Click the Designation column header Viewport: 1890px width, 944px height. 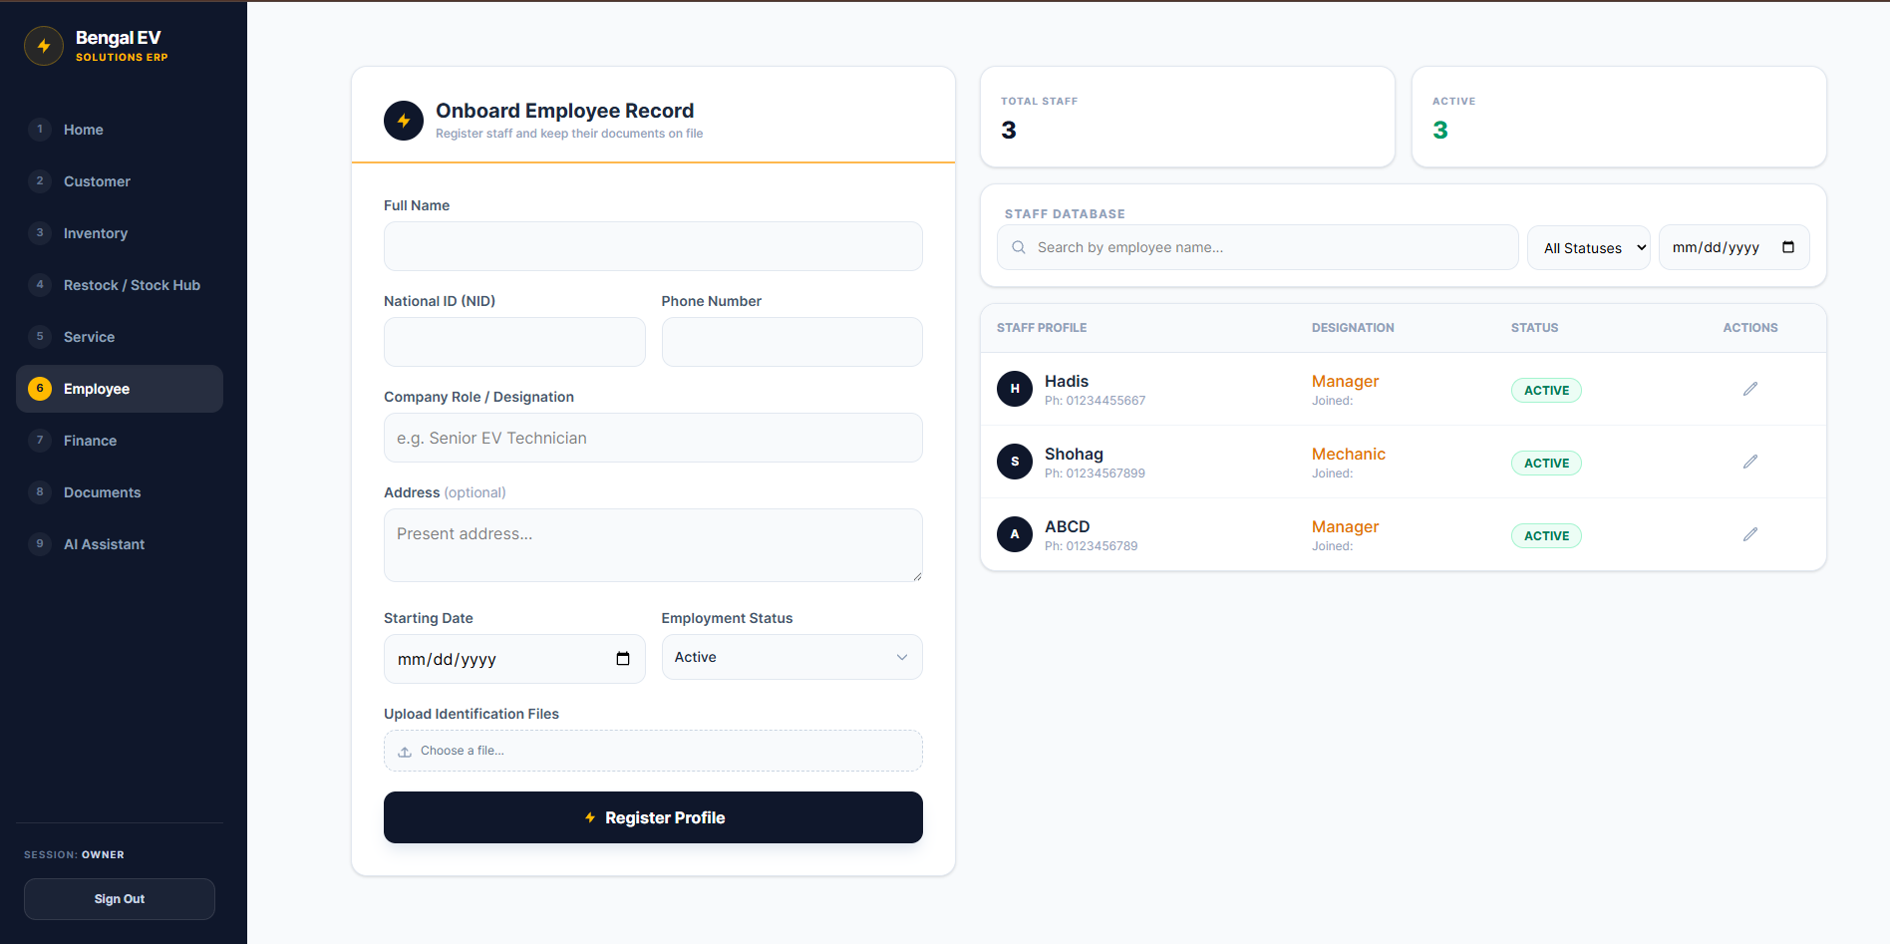(x=1353, y=328)
